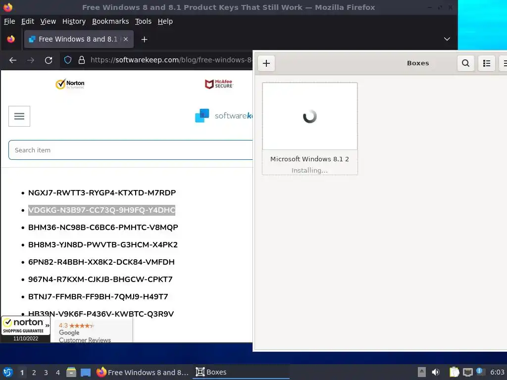This screenshot has width=507, height=380.
Task: Click the Norton by Symantec badge
Action: point(70,84)
